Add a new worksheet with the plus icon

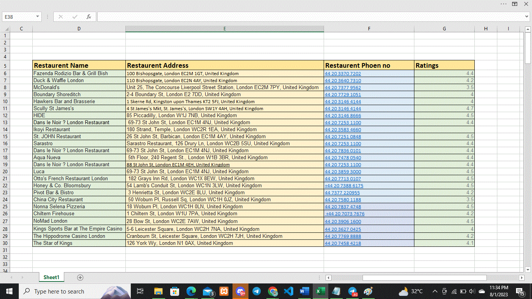click(80, 277)
